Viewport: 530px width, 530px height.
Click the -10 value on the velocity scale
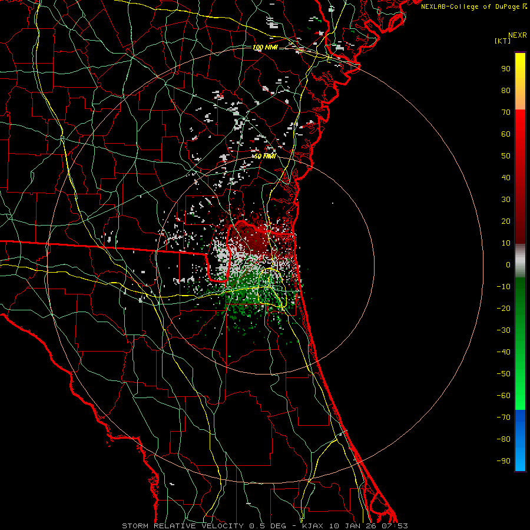pyautogui.click(x=503, y=287)
